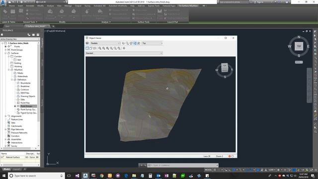This screenshot has width=318, height=179.
Task: Open Visual Studio from the taskbar
Action: [x=78, y=176]
